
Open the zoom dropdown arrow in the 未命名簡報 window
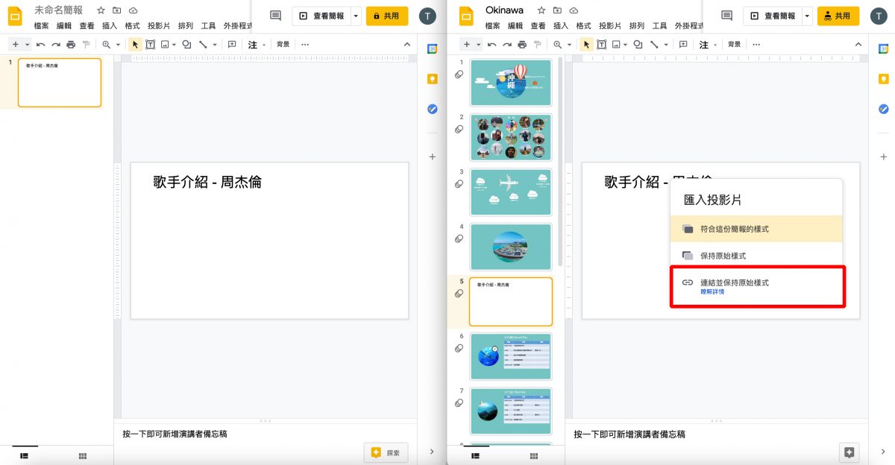[118, 45]
